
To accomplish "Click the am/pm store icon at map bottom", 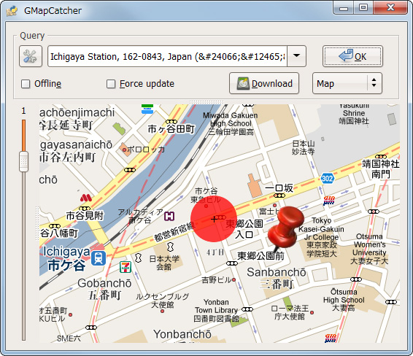I will 331,338.
